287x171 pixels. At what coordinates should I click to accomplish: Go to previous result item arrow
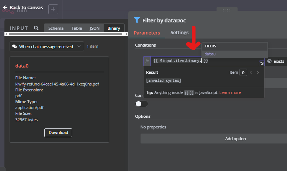point(251,72)
